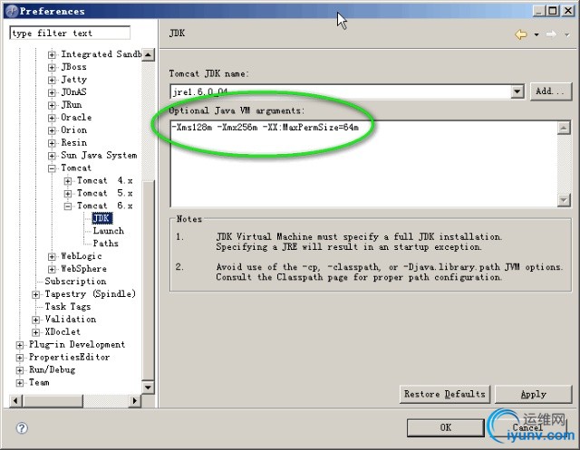This screenshot has width=580, height=450.
Task: Expand the Resin tree node
Action: [52, 143]
